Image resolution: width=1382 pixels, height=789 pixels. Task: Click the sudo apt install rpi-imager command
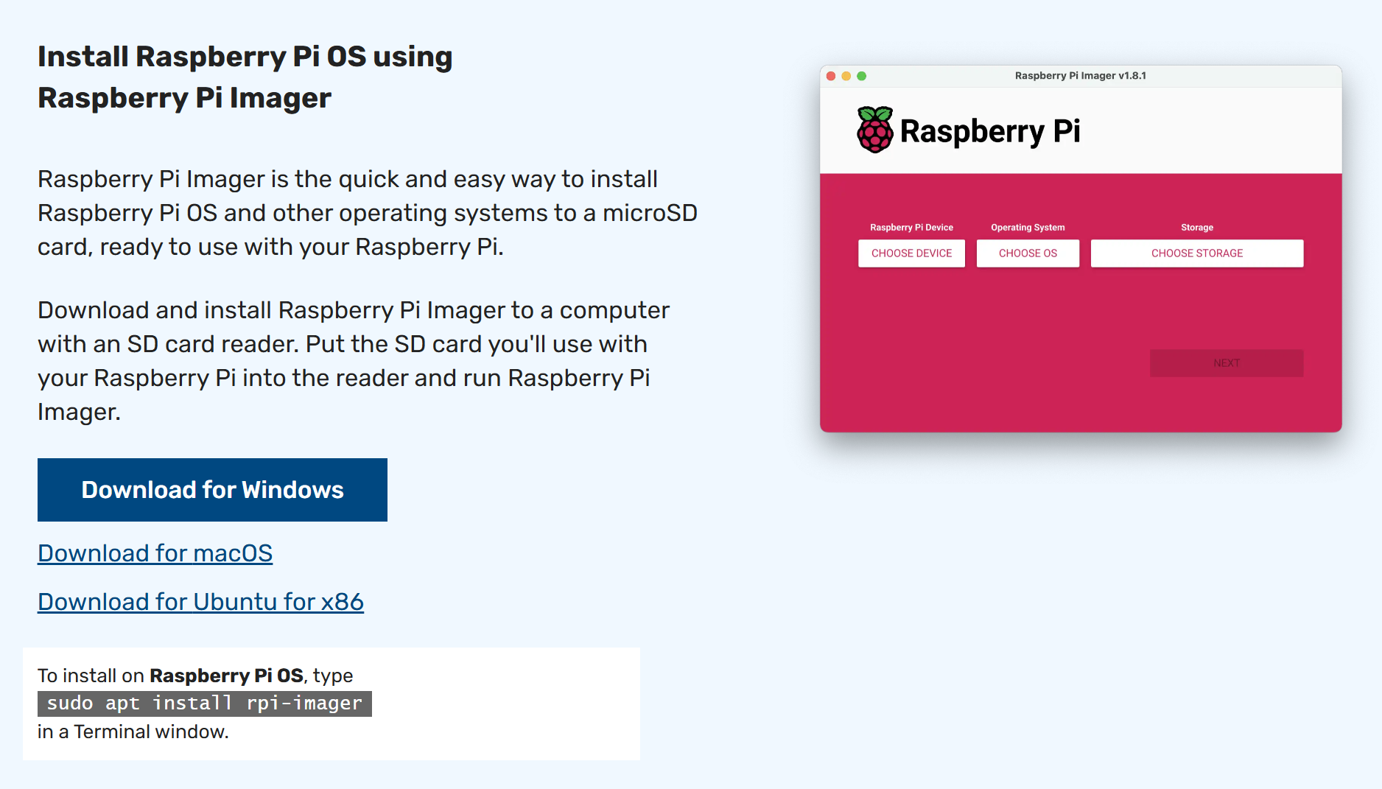pos(205,704)
